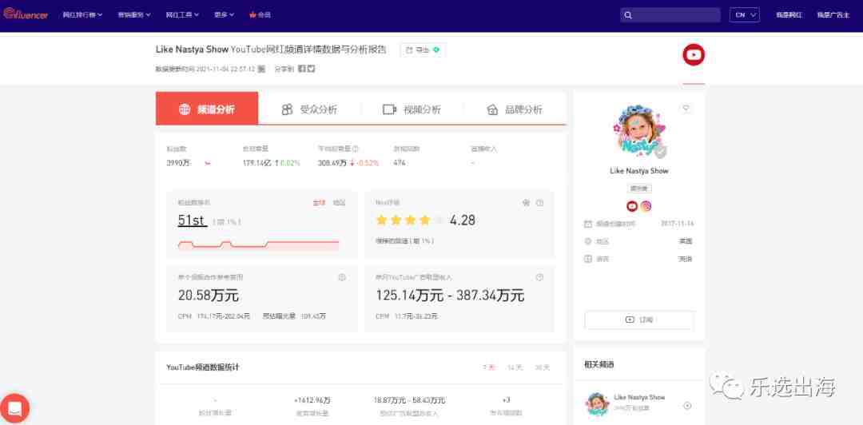Select the 30天 statistics range
This screenshot has height=425, width=863.
coord(542,367)
